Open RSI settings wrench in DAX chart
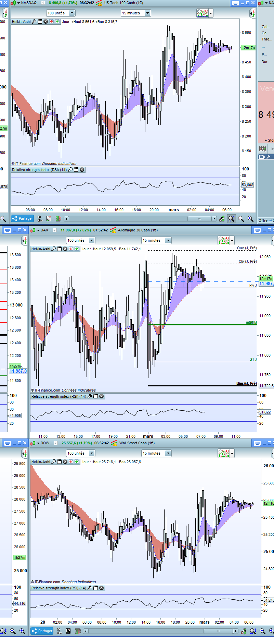Viewport: 274px width, 637px height. tap(90, 396)
